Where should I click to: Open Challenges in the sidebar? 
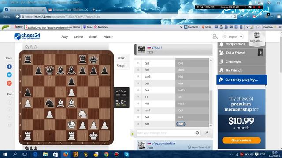[241, 61]
